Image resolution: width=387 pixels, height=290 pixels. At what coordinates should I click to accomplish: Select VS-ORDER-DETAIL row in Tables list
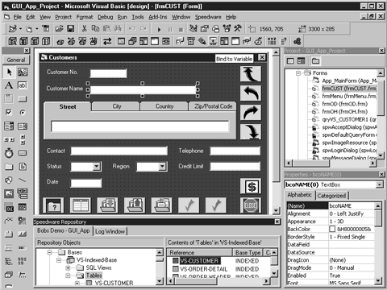tap(203, 269)
